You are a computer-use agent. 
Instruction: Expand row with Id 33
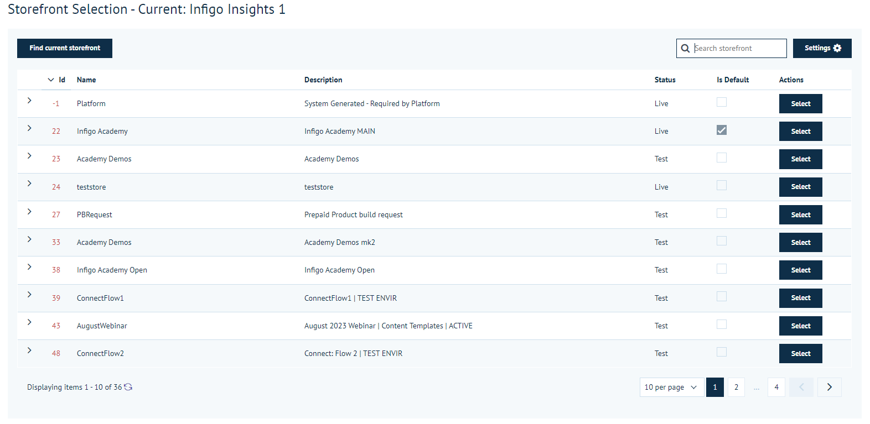point(29,239)
